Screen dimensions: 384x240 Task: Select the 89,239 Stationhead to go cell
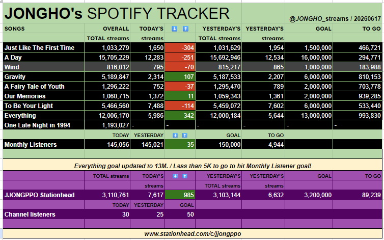(x=358, y=195)
